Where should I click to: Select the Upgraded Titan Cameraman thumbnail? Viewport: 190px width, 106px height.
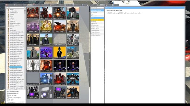tap(73, 92)
